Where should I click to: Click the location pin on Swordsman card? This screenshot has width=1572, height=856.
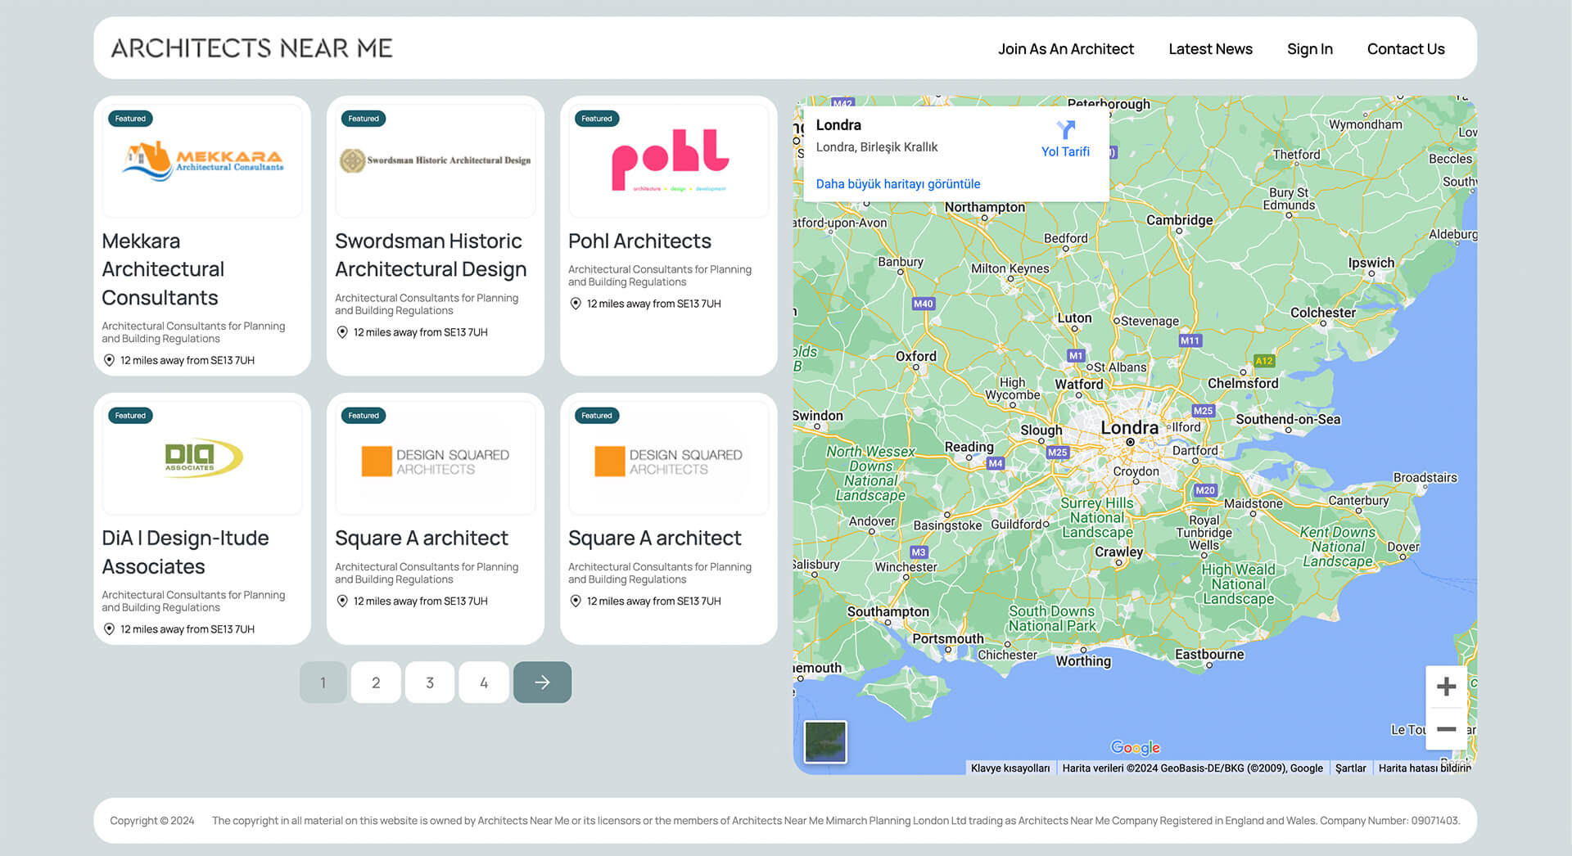[342, 332]
